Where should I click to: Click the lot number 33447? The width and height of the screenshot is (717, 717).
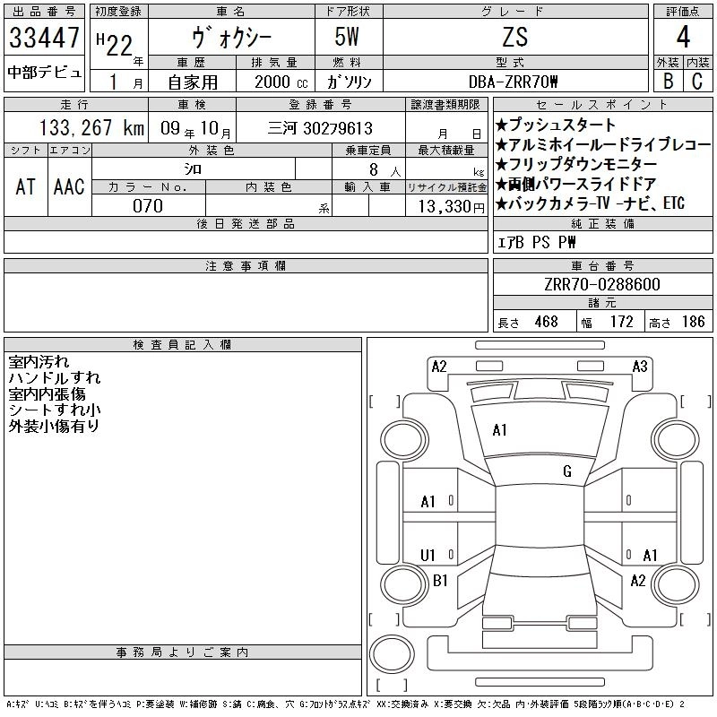coord(45,39)
